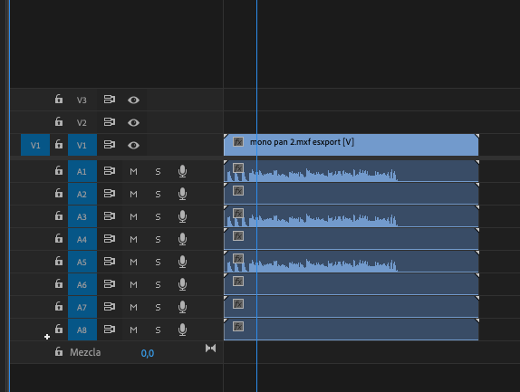Enable voice-over record on A8
Image resolution: width=520 pixels, height=392 pixels.
182,330
